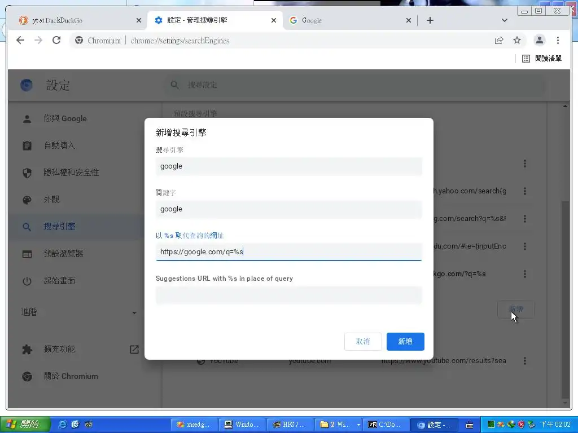
Task: Select the 設定 - 管理搜尋引擎 tab
Action: [x=215, y=20]
